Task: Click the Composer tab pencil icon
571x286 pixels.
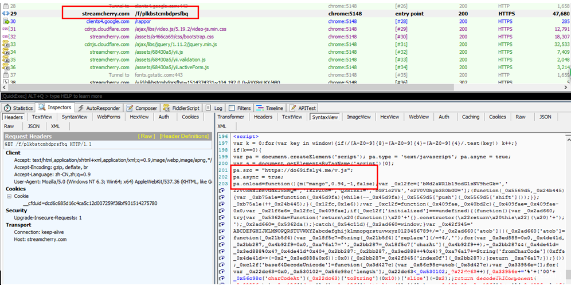Action: pyautogui.click(x=131, y=108)
